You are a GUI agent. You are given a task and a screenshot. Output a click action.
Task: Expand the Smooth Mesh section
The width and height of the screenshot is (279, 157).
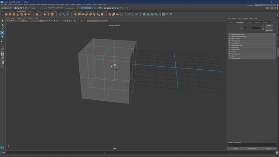[252, 43]
